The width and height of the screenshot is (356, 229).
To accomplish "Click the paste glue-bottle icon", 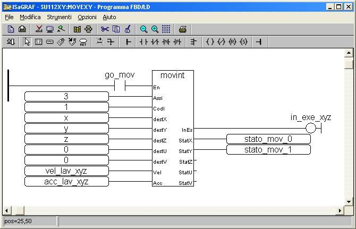I will click(128, 29).
